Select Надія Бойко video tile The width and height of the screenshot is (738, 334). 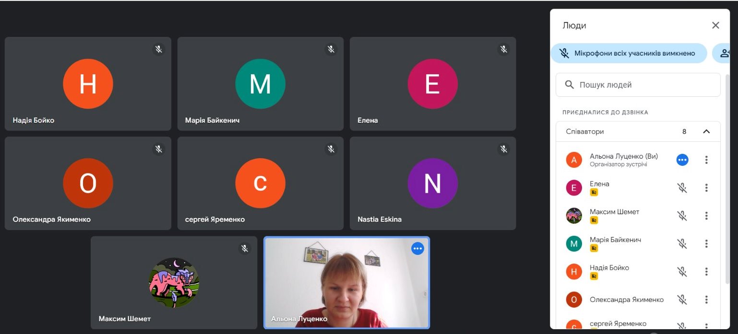pyautogui.click(x=88, y=84)
